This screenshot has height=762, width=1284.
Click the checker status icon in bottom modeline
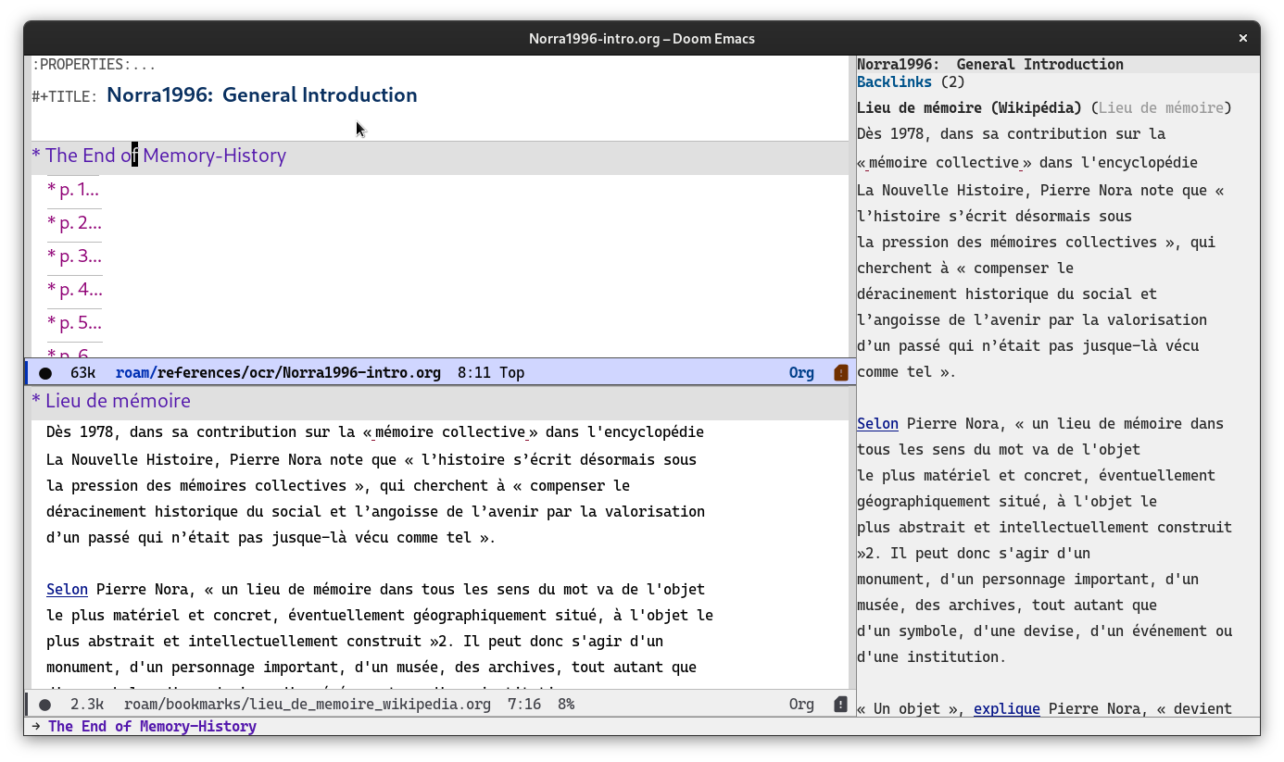point(839,704)
